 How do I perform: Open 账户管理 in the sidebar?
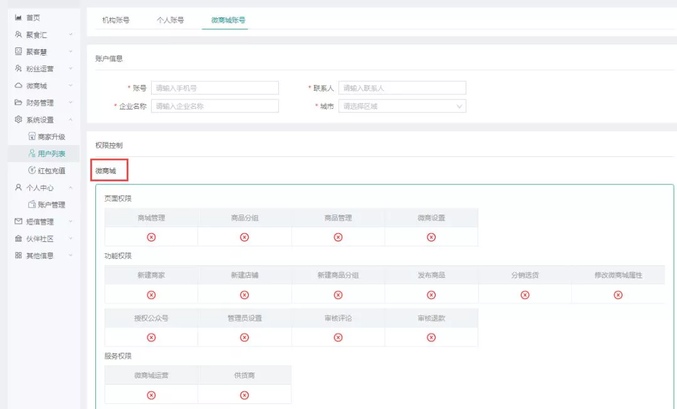[x=51, y=204]
